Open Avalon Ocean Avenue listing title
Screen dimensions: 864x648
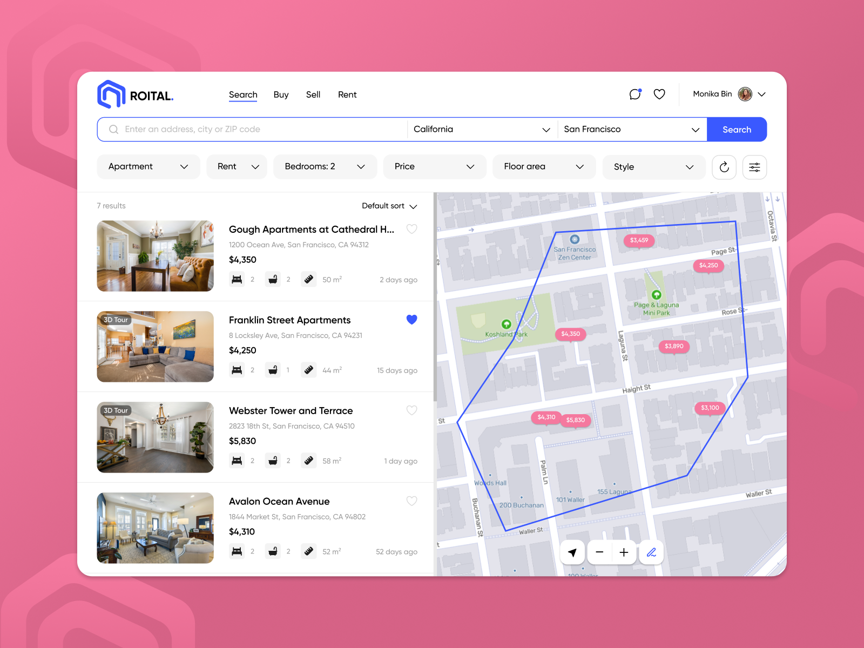(x=279, y=502)
